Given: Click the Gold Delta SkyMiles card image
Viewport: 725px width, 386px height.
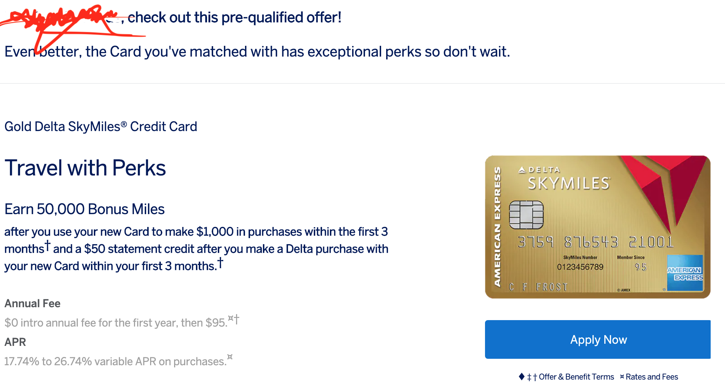Looking at the screenshot, I should [597, 227].
